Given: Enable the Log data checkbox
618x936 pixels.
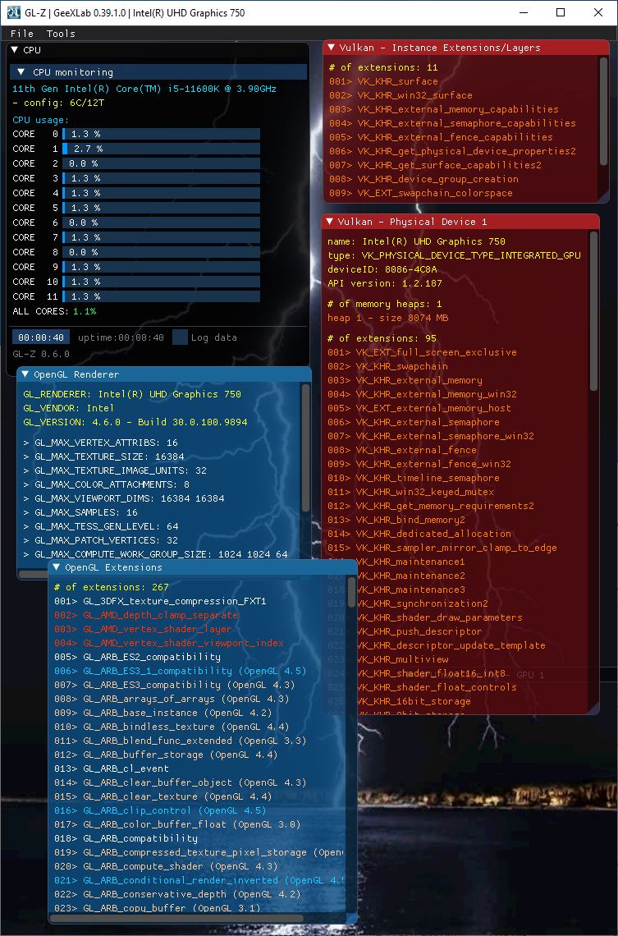Looking at the screenshot, I should 181,337.
